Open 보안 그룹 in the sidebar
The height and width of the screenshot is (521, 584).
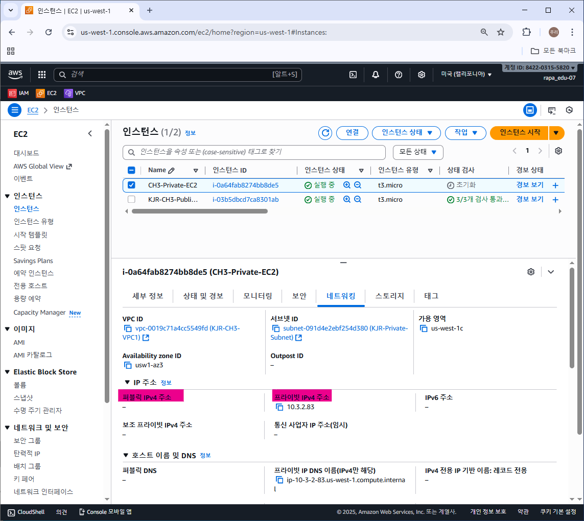coord(27,441)
